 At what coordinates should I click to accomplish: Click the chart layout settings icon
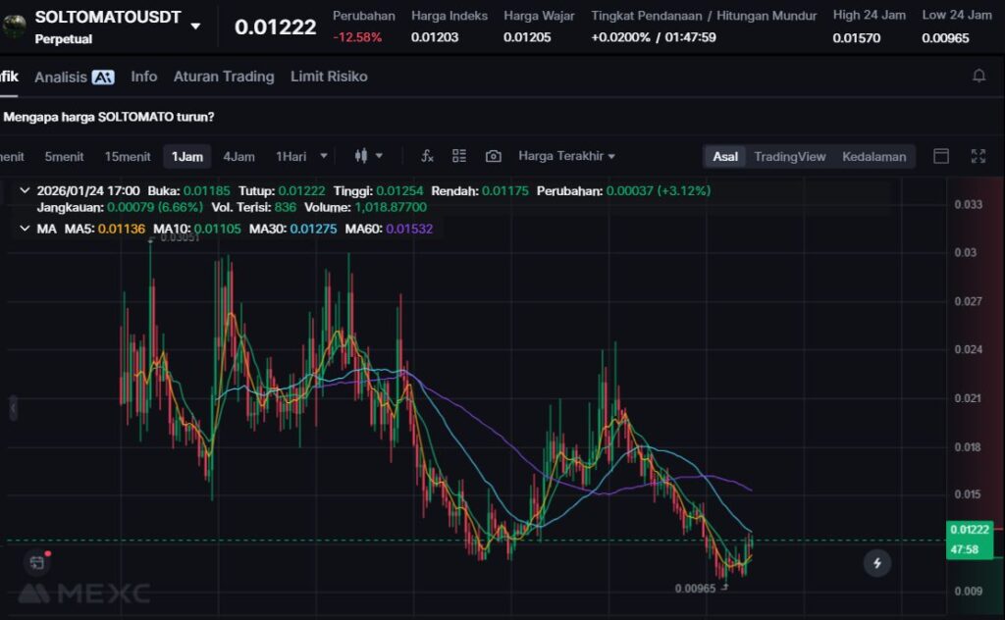point(458,156)
